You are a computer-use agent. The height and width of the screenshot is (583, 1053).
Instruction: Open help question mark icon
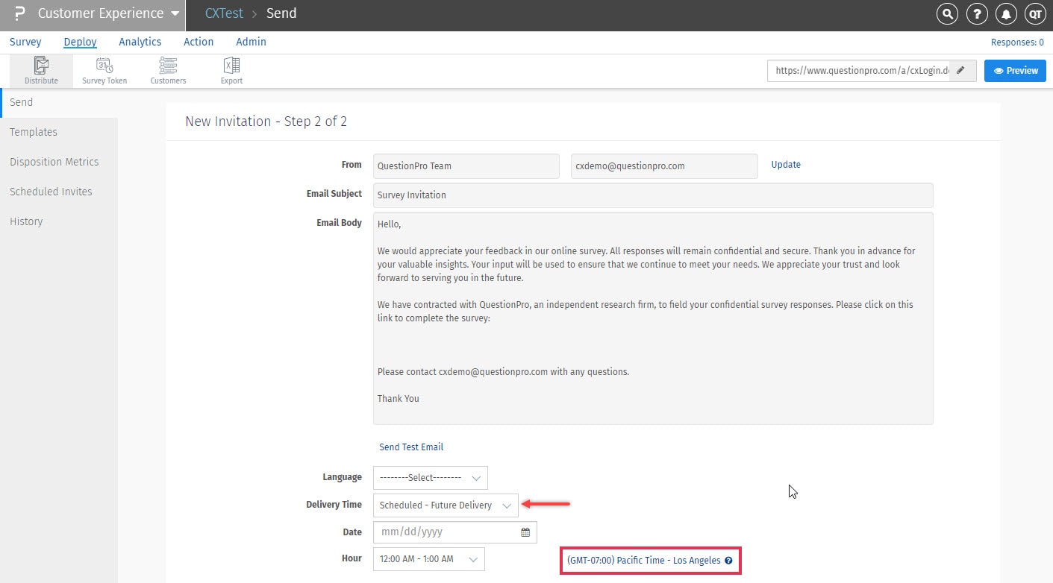[x=977, y=14]
